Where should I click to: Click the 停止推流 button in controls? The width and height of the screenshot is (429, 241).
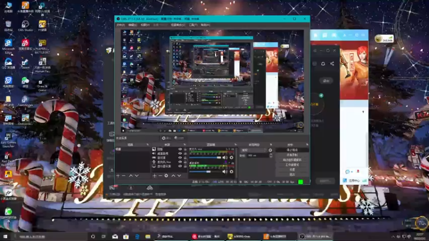point(292,150)
